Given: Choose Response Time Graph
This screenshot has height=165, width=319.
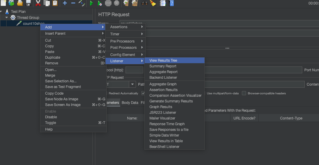Looking at the screenshot, I should point(175,124).
